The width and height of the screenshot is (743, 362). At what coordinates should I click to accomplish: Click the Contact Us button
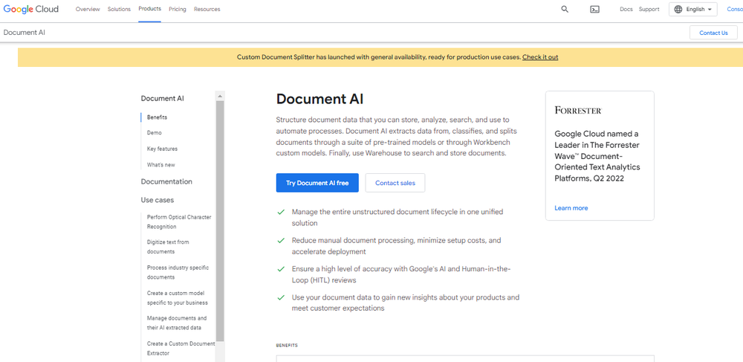[713, 33]
